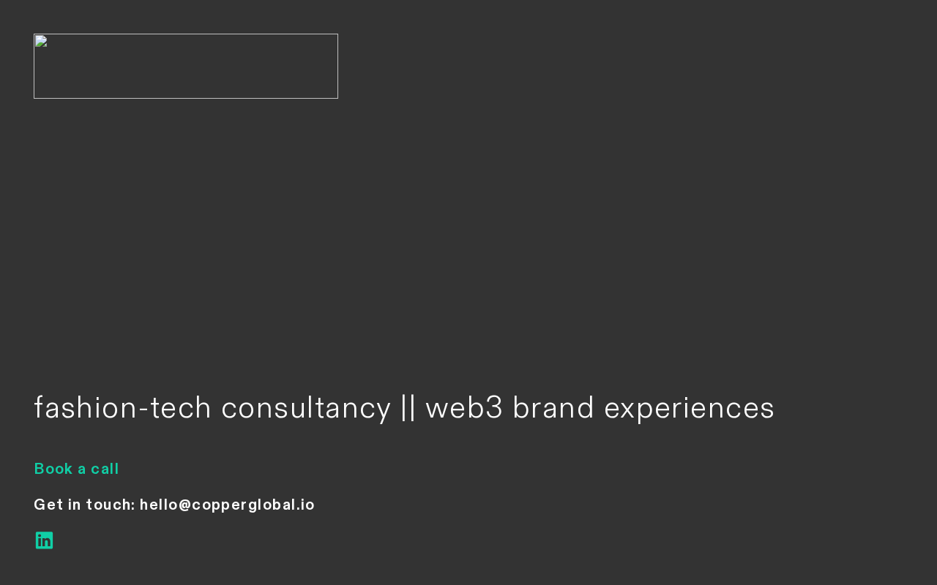
Task: Click "consultancy" in the headline
Action: point(306,408)
